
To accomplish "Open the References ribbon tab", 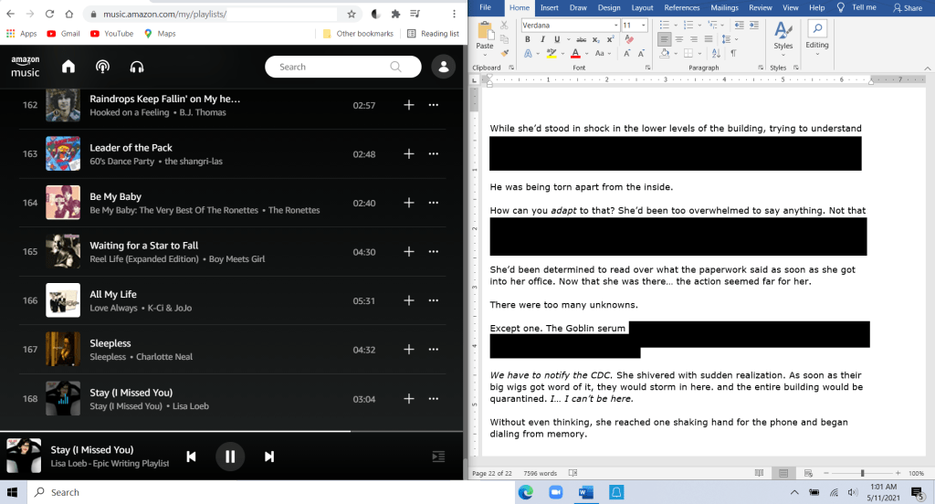I will (681, 7).
